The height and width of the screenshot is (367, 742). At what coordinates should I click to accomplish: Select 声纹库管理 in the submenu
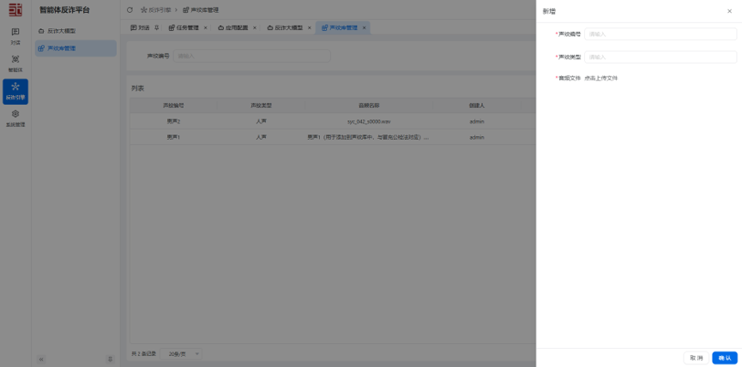[75, 48]
